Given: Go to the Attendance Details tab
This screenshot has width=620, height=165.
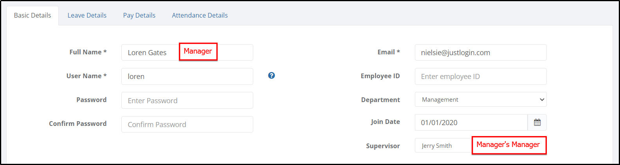Looking at the screenshot, I should point(200,15).
